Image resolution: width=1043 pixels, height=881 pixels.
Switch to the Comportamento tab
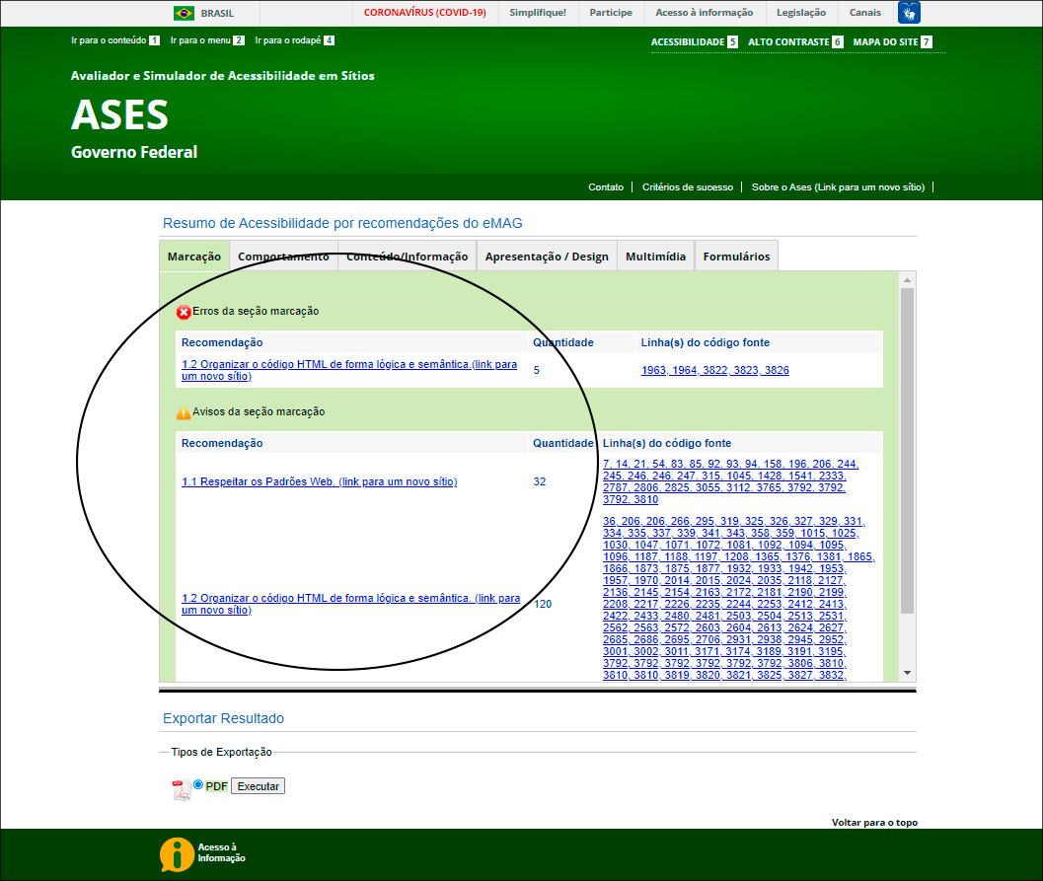[283, 257]
